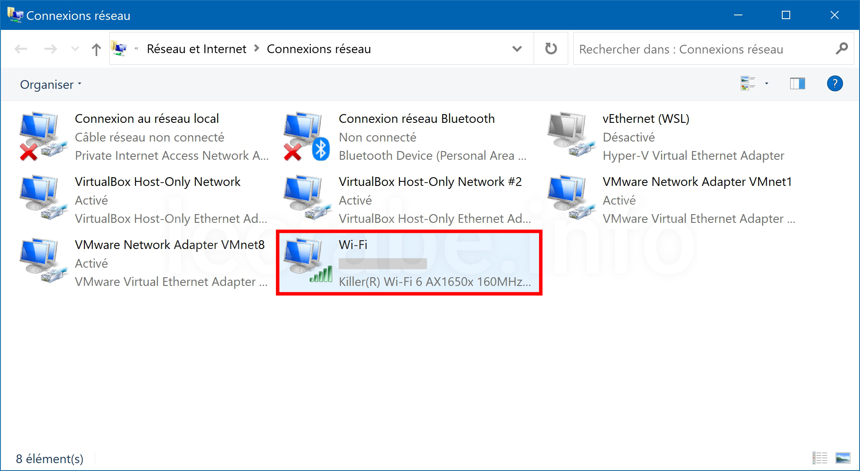Go back with the Back arrow

point(21,49)
